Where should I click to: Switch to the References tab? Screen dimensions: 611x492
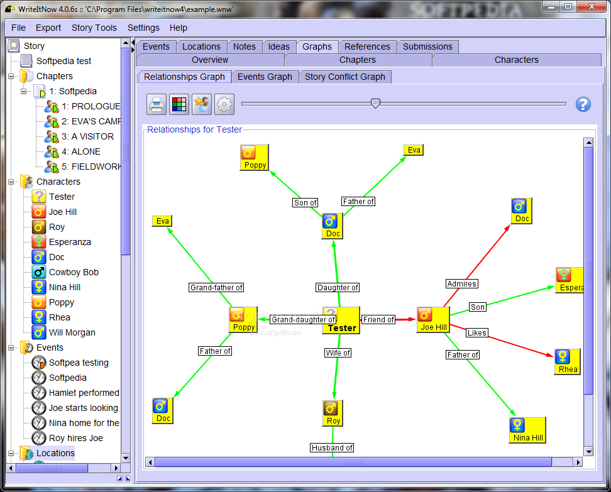tap(367, 46)
